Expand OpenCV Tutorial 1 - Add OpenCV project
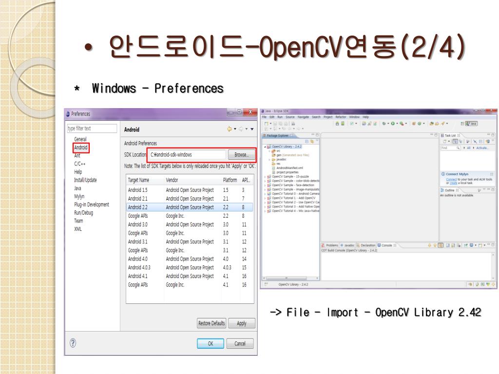This screenshot has width=499, height=374. tap(265, 198)
